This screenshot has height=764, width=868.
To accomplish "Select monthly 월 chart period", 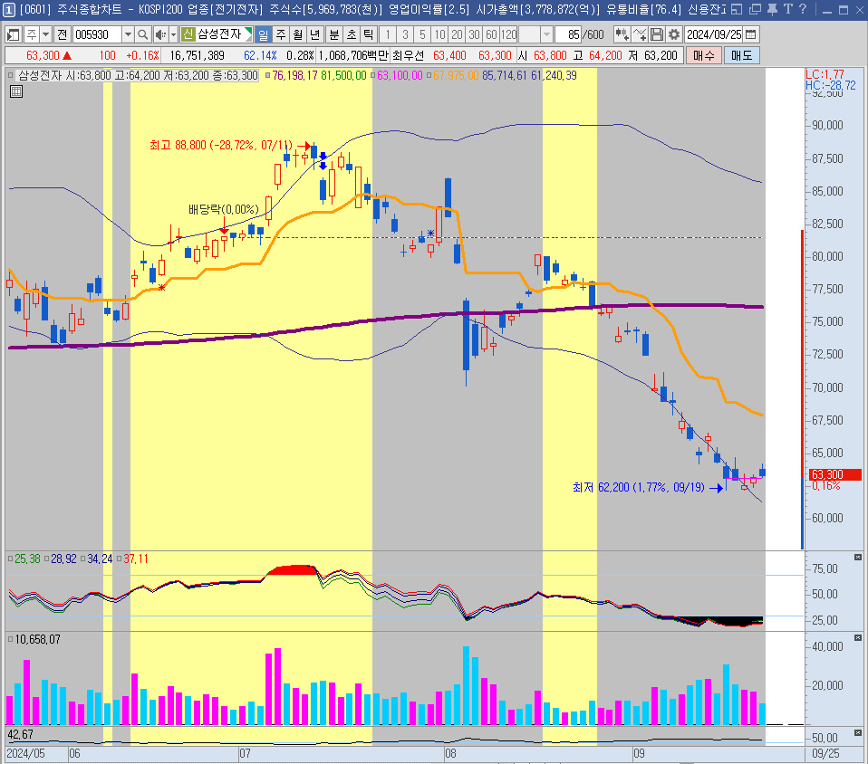I will coord(298,35).
